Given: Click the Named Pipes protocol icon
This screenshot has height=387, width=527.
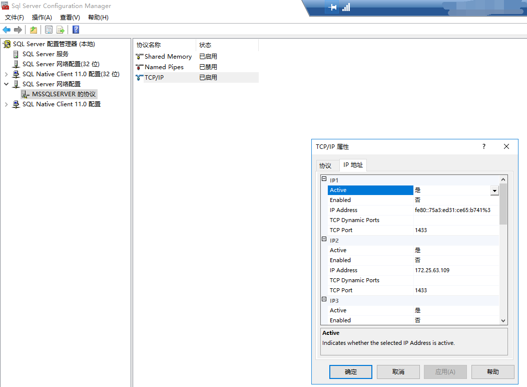Looking at the screenshot, I should pos(140,67).
